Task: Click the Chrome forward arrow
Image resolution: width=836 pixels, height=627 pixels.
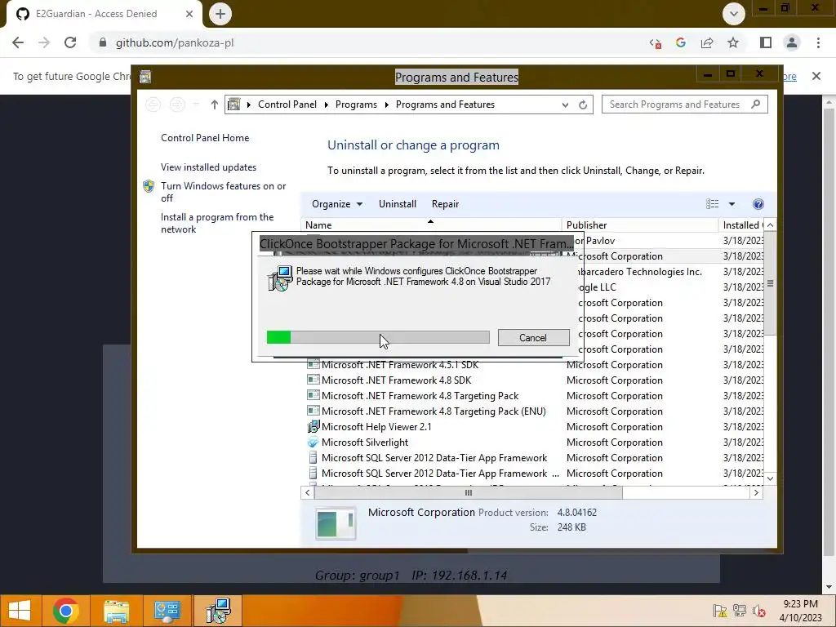Action: point(44,42)
